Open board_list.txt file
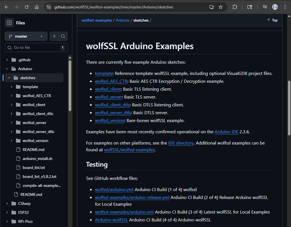 coord(34,168)
